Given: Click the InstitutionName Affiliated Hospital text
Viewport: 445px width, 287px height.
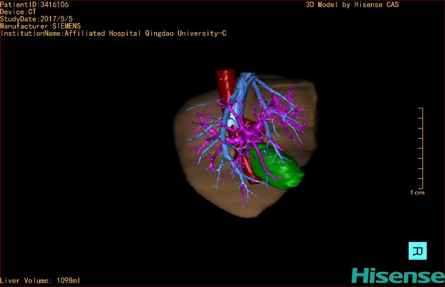Looking at the screenshot, I should (x=113, y=33).
